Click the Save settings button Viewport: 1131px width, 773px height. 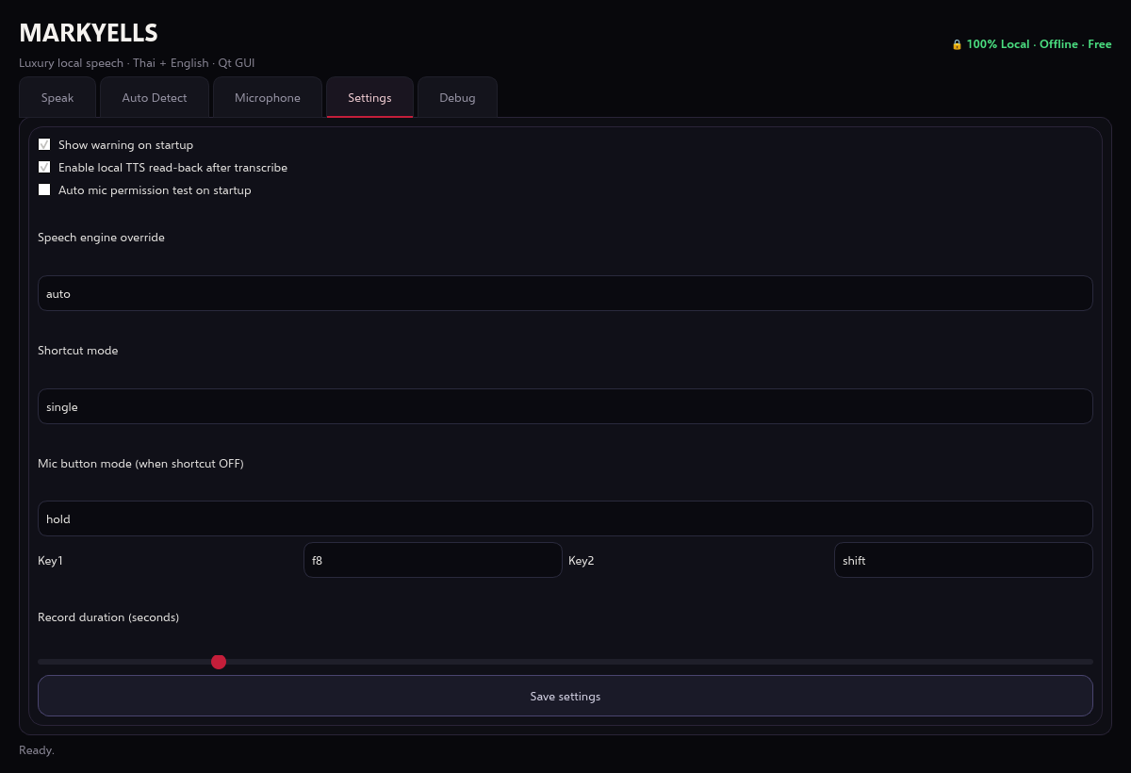point(565,696)
